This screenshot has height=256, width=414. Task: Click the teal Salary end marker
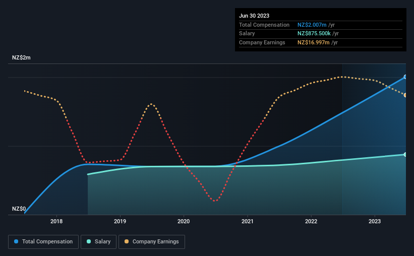(405, 154)
